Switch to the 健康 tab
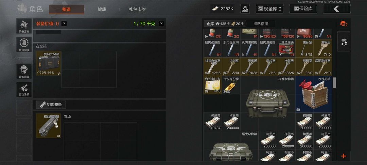This screenshot has width=367, height=165. tap(102, 10)
